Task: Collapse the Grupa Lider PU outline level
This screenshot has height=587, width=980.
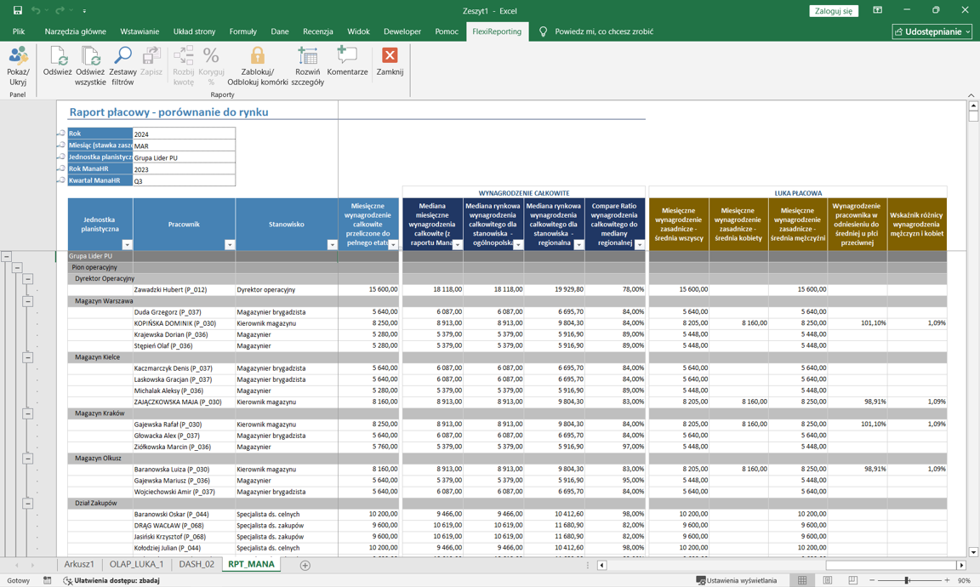Action: 6,256
